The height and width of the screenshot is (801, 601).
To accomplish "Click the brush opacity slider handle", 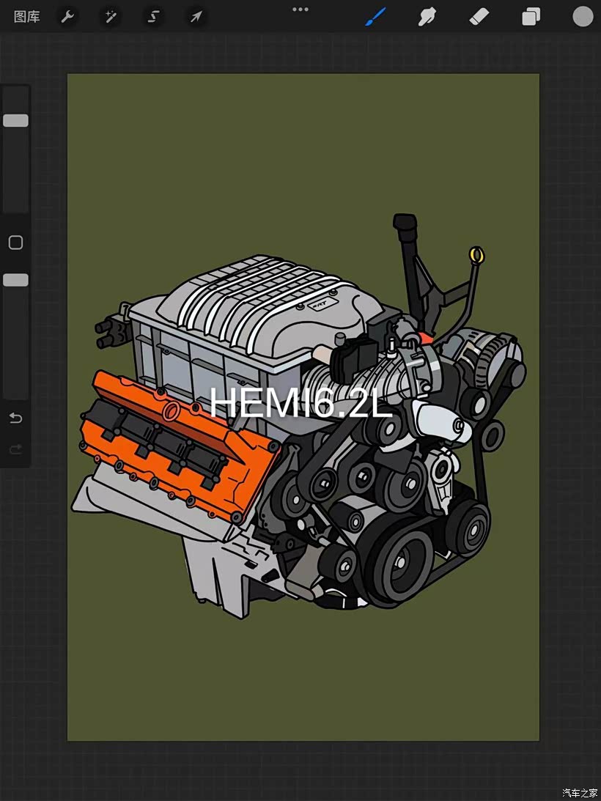I will 16,280.
